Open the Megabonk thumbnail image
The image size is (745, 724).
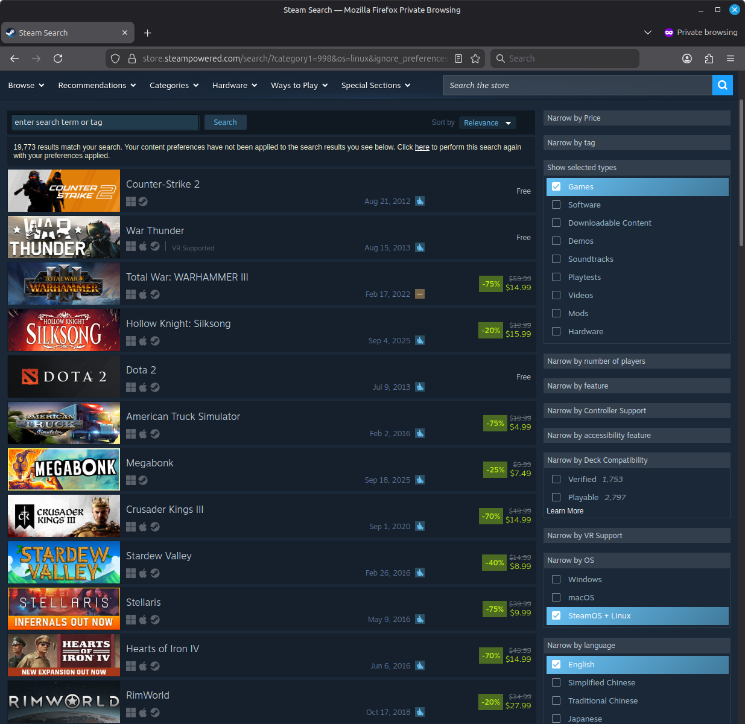64,469
